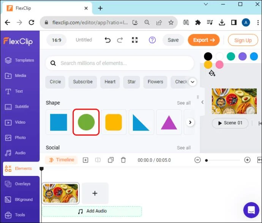Pick the pink color swatch
Screen dimensions: 262x223
[219, 64]
